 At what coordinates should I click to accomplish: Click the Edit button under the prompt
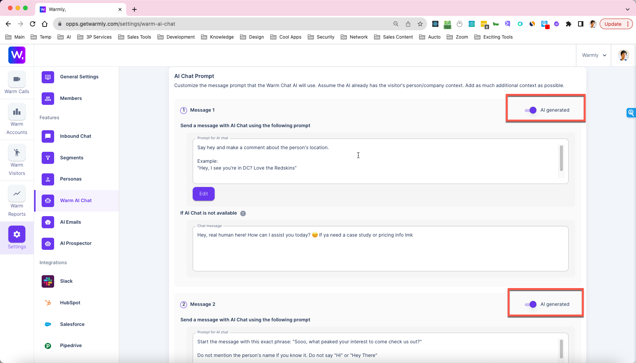click(x=203, y=193)
